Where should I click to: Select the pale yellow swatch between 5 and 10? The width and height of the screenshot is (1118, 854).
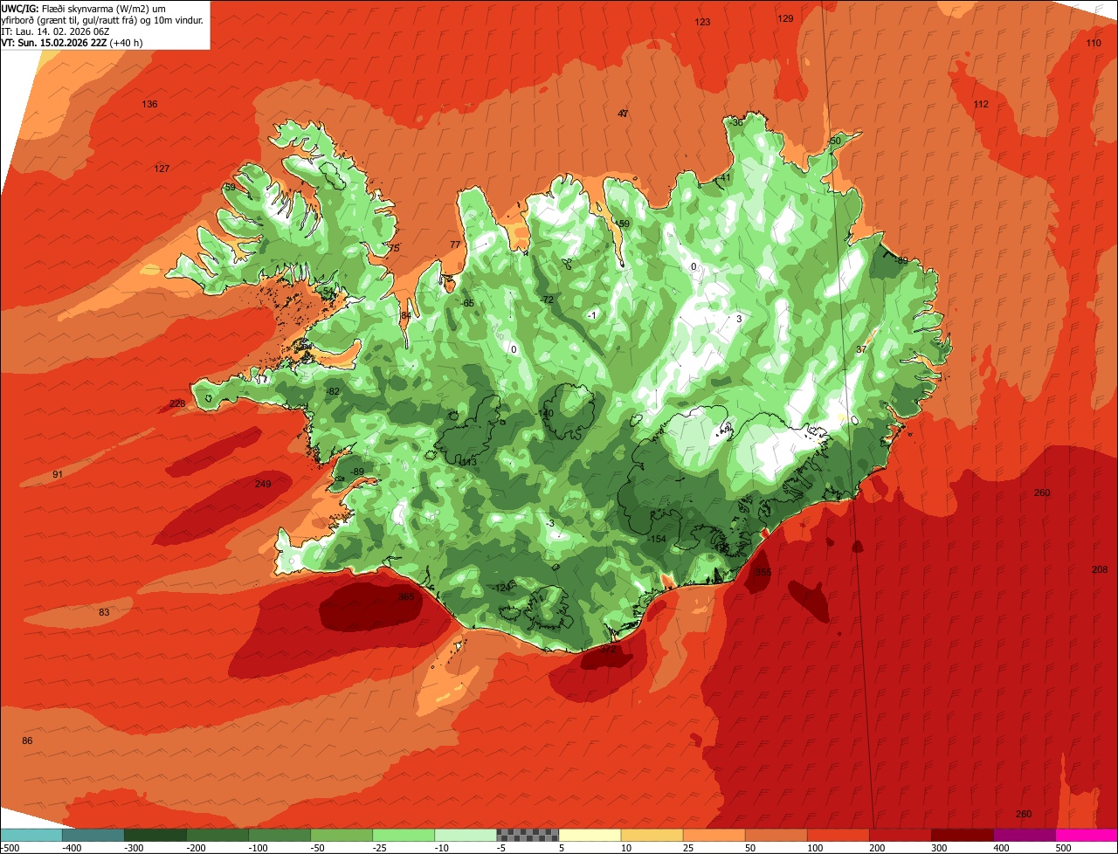pyautogui.click(x=589, y=835)
